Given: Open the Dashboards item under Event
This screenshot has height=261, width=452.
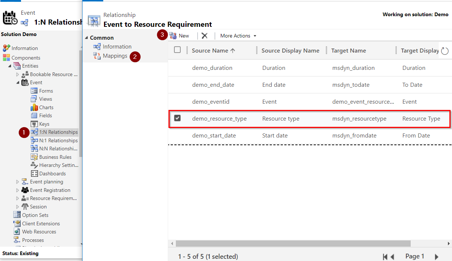Looking at the screenshot, I should pos(52,174).
